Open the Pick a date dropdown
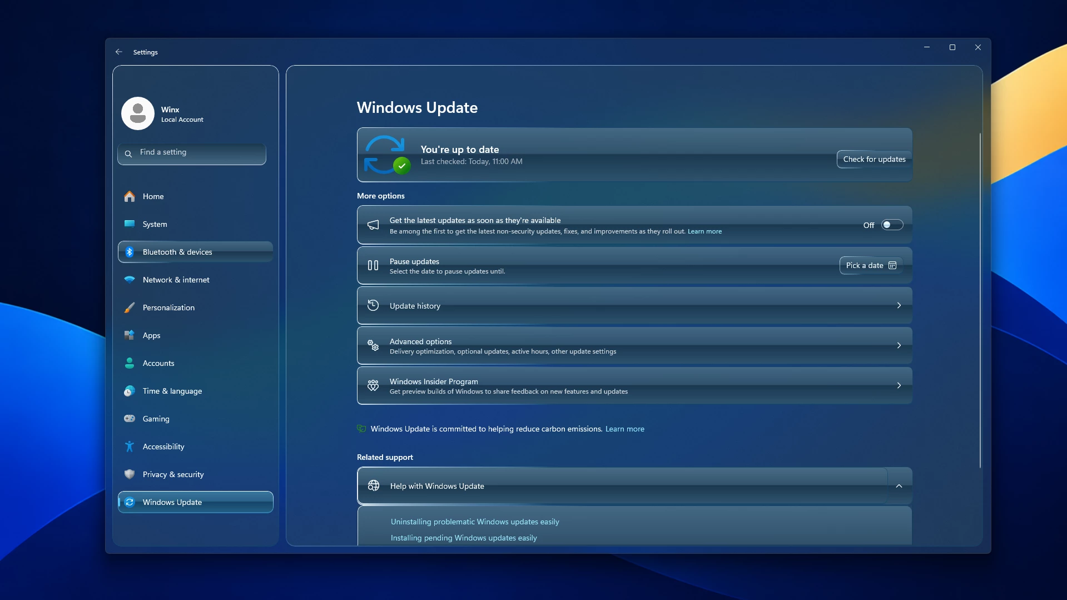Image resolution: width=1067 pixels, height=600 pixels. (871, 266)
